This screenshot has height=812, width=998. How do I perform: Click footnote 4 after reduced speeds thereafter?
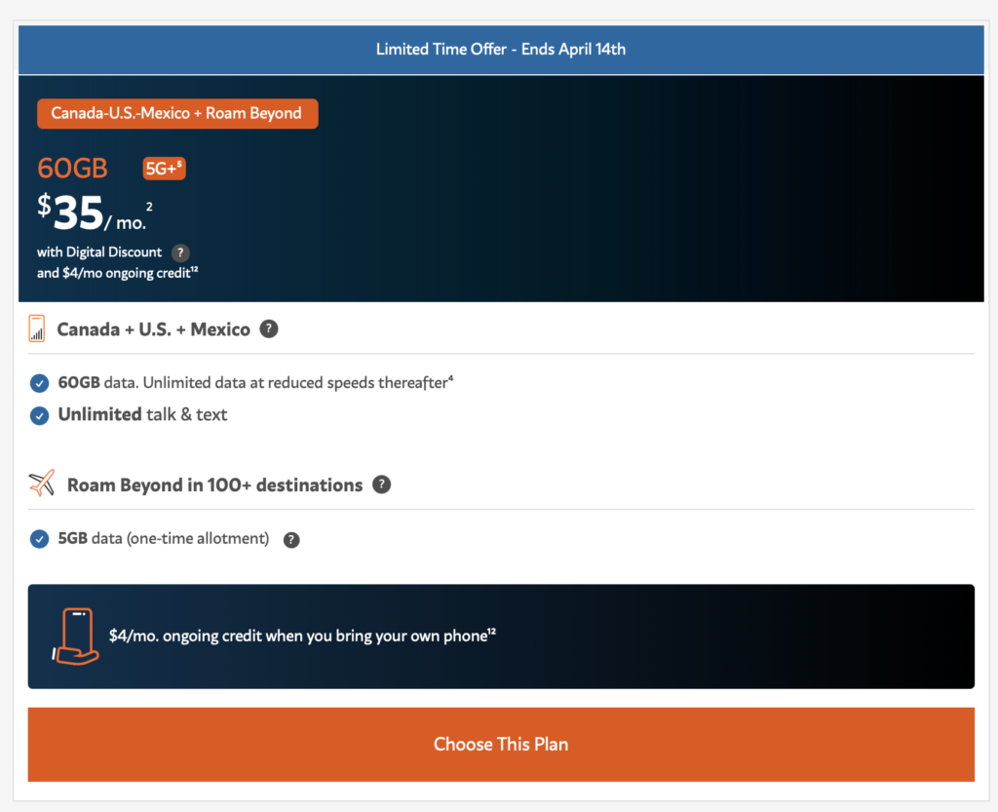click(450, 379)
